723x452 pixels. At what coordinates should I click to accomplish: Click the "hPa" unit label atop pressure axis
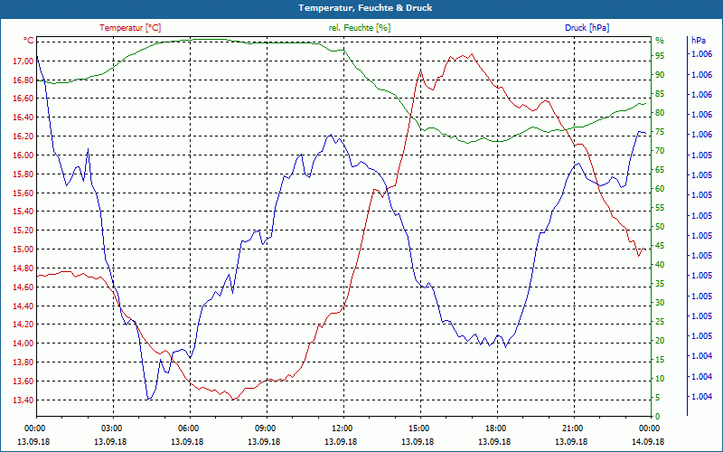(x=699, y=41)
